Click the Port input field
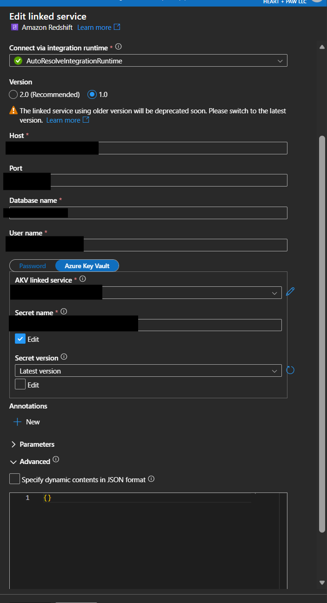The image size is (327, 603). pyautogui.click(x=148, y=180)
